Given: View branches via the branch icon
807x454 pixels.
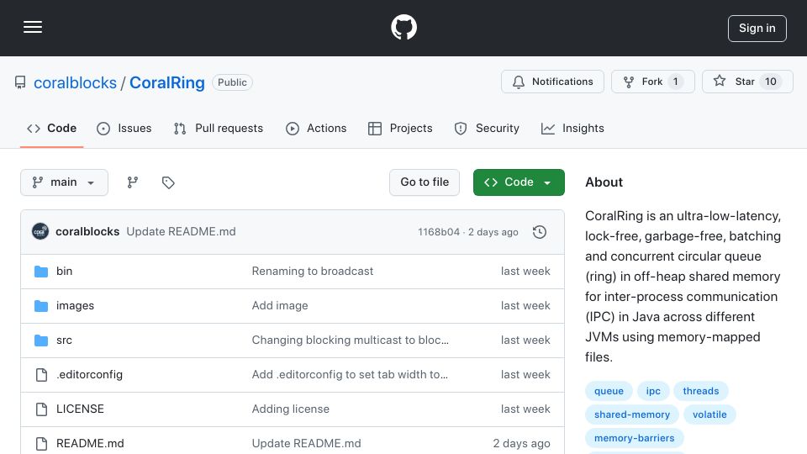Looking at the screenshot, I should click(133, 182).
